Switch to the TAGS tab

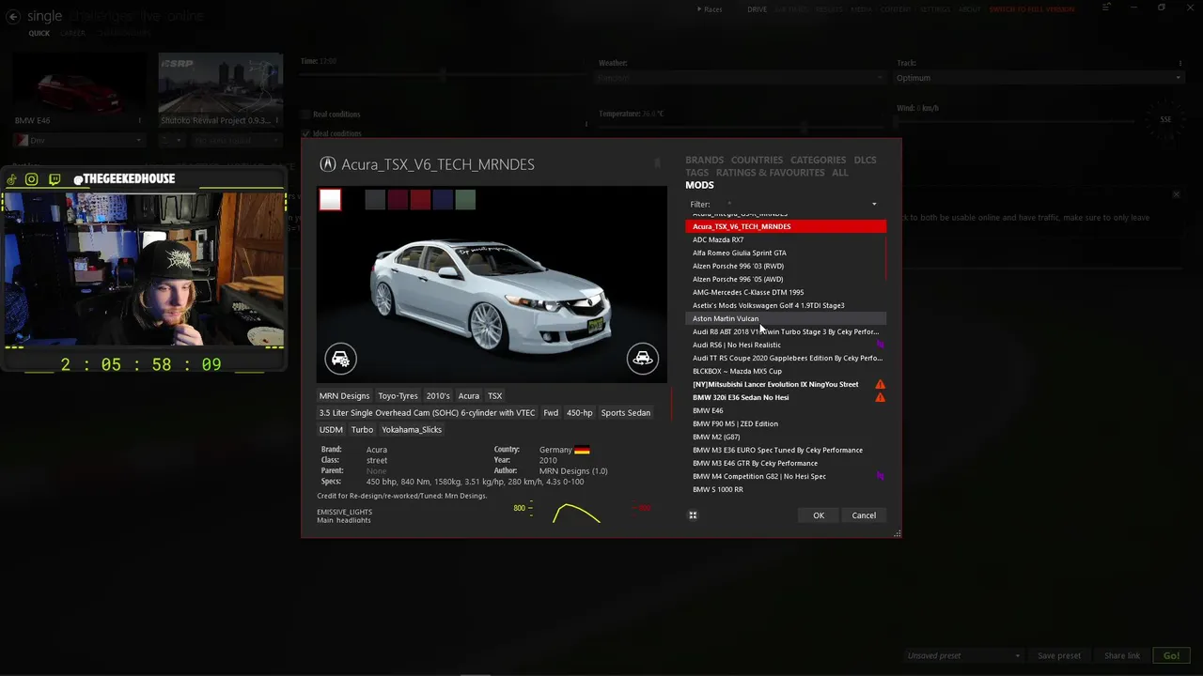(696, 173)
